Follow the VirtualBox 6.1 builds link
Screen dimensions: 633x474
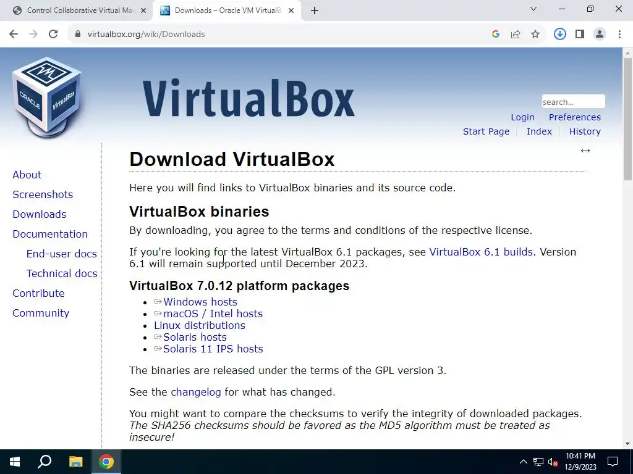(x=481, y=252)
